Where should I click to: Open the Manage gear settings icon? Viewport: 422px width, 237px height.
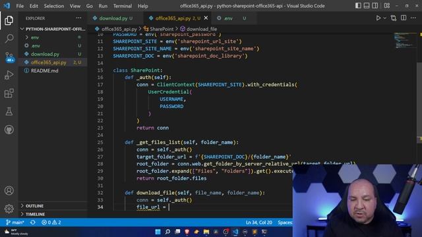pos(9,209)
